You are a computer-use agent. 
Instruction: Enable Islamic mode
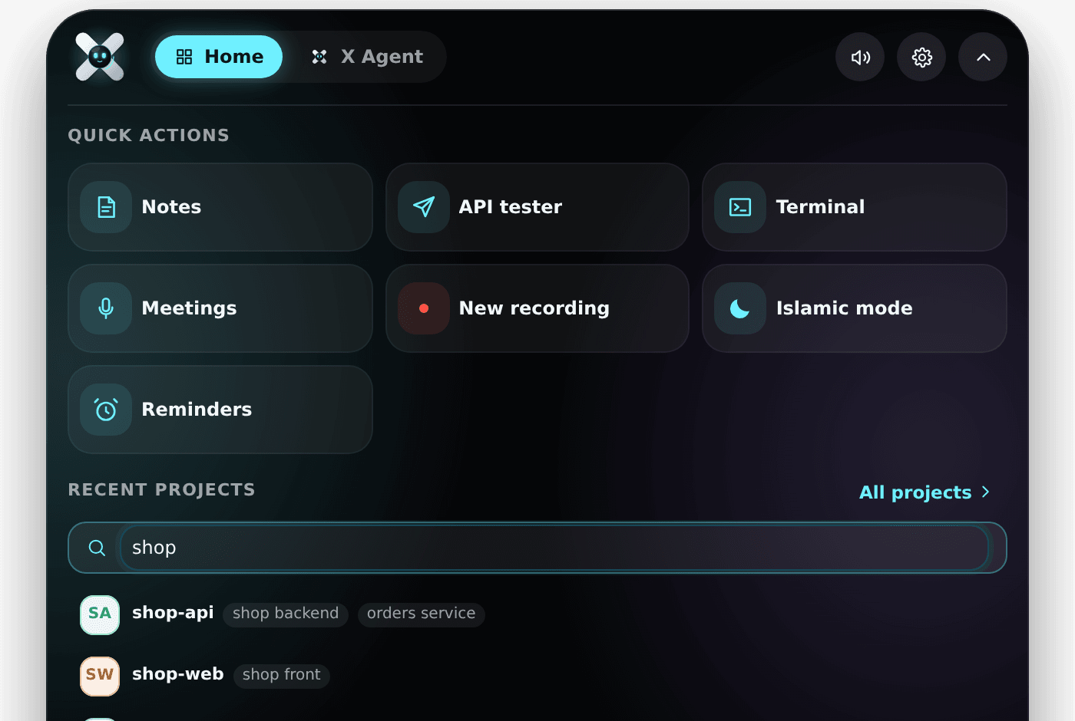point(855,308)
